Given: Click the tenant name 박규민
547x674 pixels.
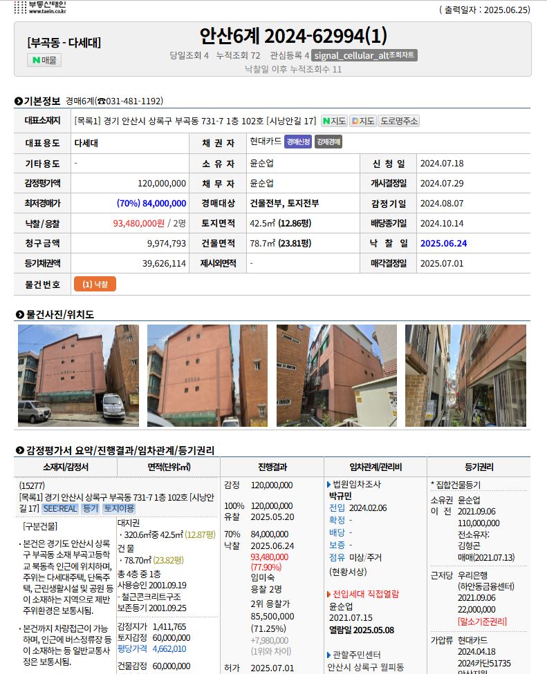Looking at the screenshot, I should [340, 496].
